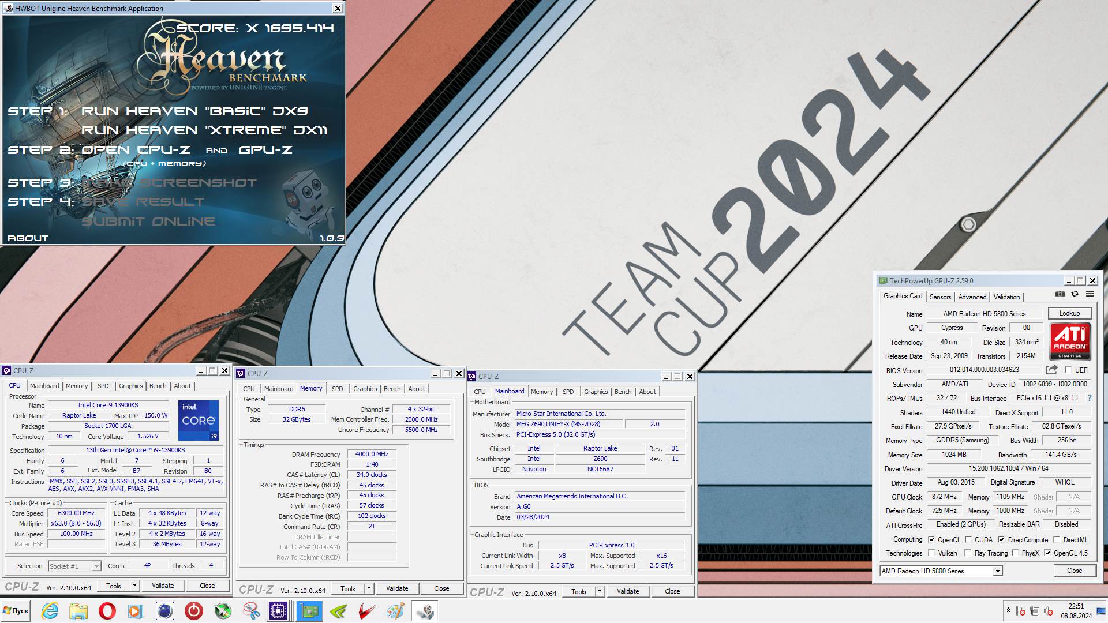Click the MEG Z690 UNIFY-X model field
The width and height of the screenshot is (1108, 623).
click(568, 424)
